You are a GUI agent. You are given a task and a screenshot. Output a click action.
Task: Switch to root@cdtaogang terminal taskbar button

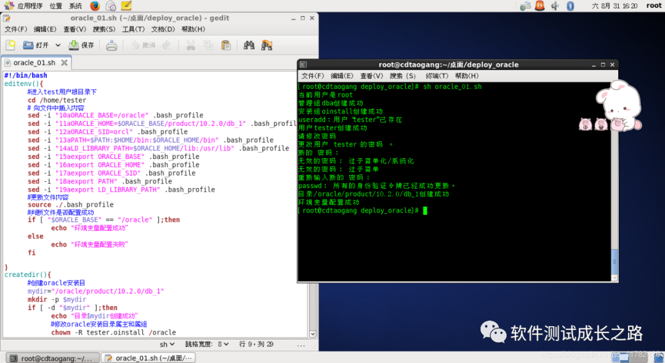(52, 358)
